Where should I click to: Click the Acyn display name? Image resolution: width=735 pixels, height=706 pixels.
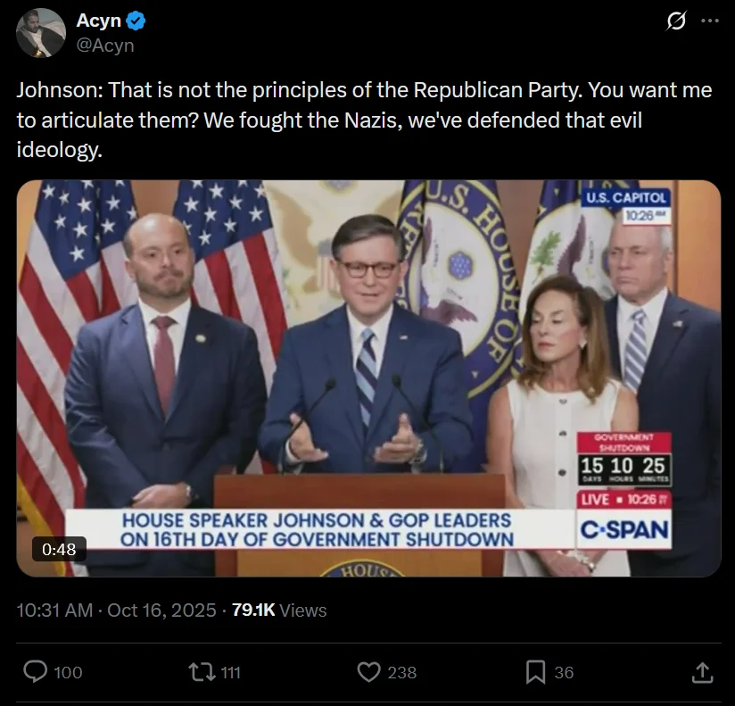[98, 21]
